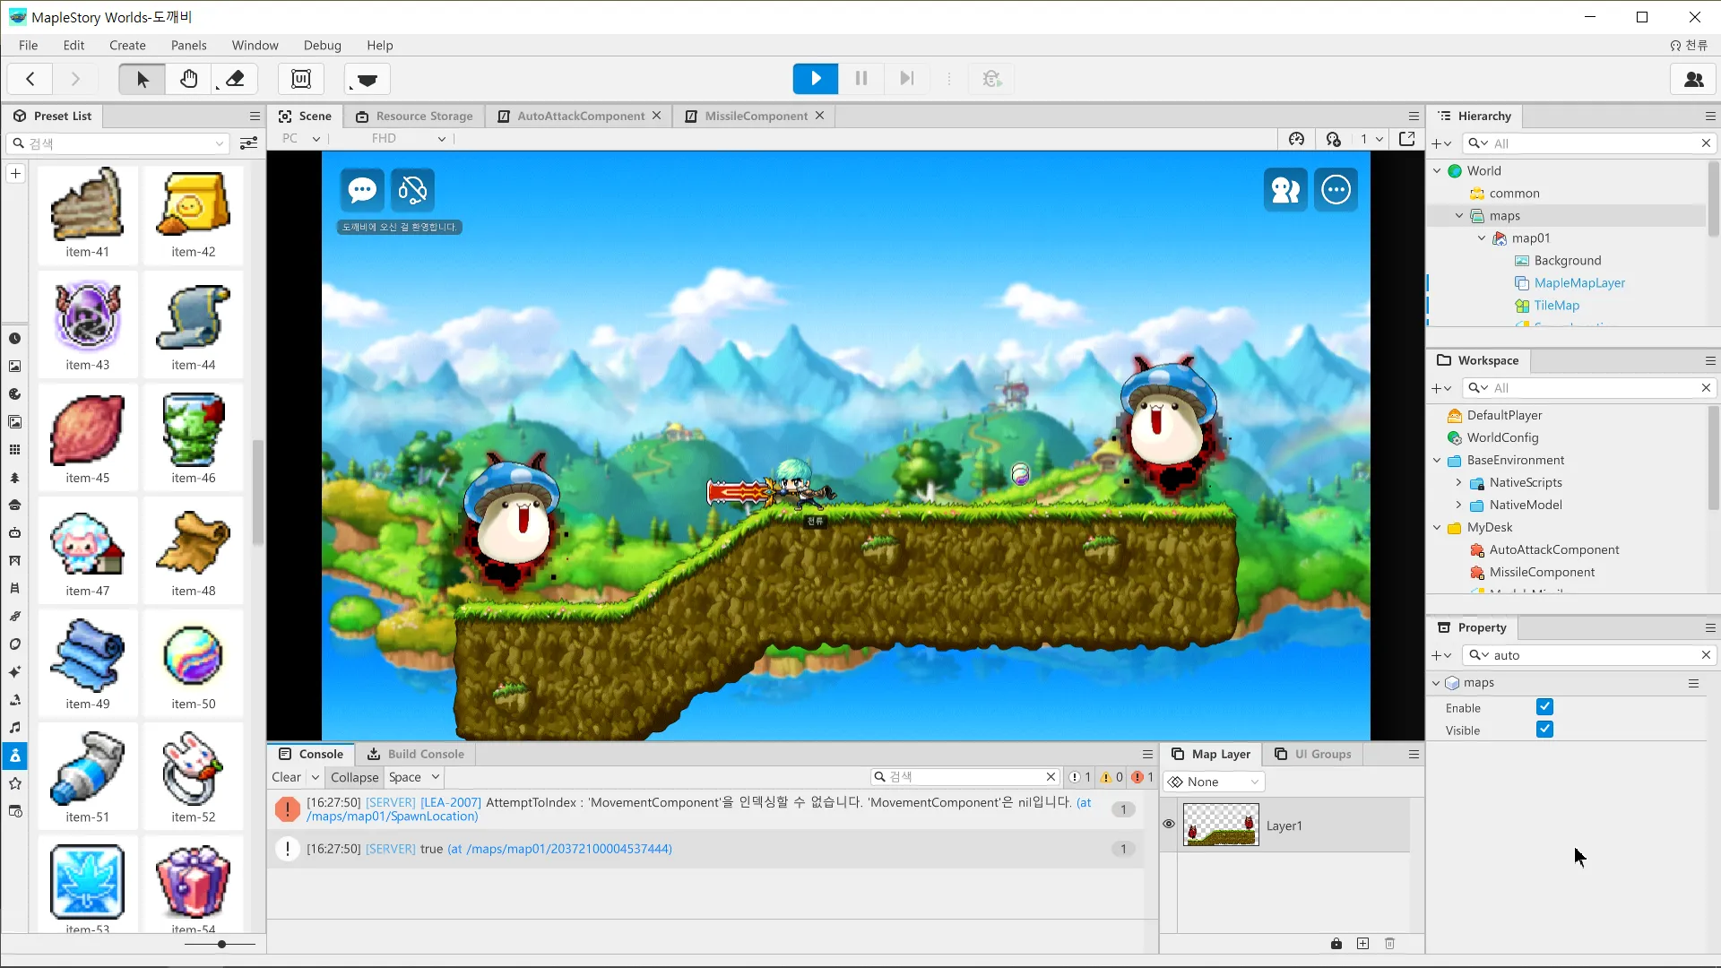Collapse the map01 node in Hierarchy

point(1482,238)
